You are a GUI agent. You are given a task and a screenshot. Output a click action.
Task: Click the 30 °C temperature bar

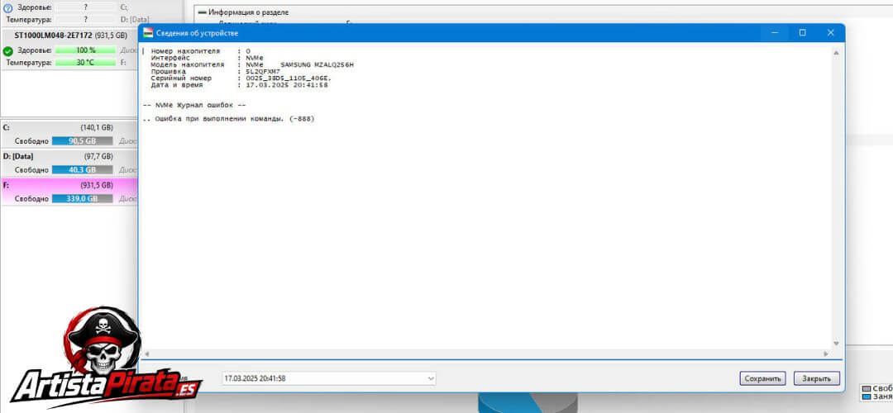click(x=85, y=63)
